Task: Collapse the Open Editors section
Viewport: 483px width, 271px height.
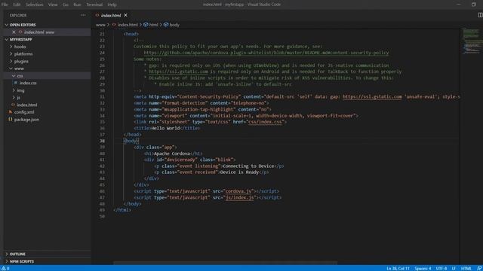Action: point(7,25)
